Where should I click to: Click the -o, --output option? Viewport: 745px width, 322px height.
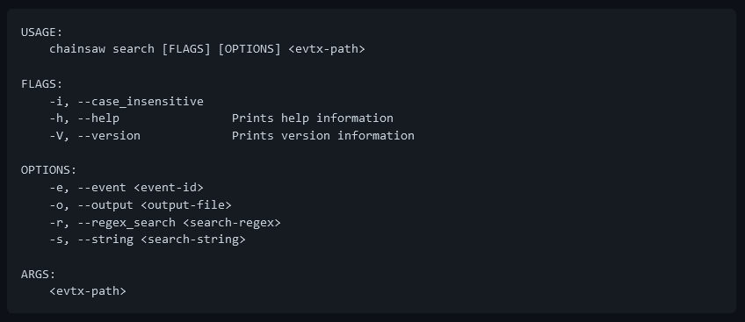(x=91, y=204)
